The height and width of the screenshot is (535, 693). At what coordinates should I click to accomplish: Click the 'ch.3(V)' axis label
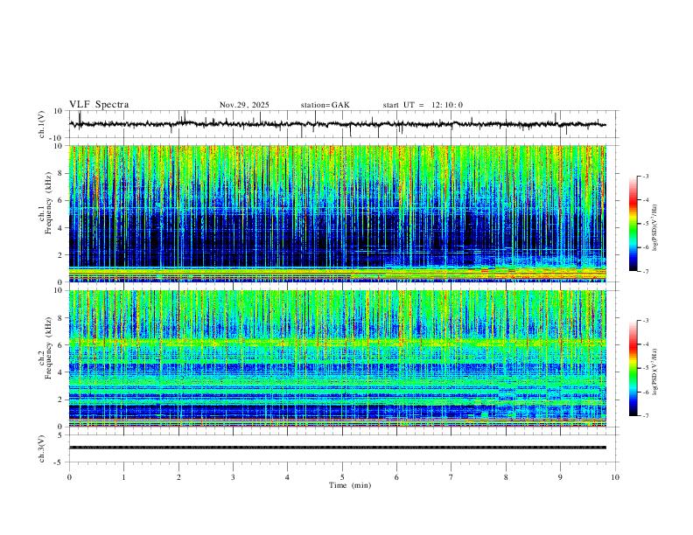point(42,449)
